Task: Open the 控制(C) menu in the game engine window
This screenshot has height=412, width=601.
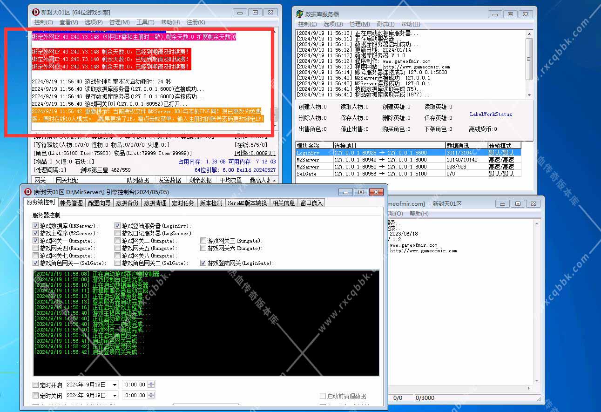Action: 44,22
